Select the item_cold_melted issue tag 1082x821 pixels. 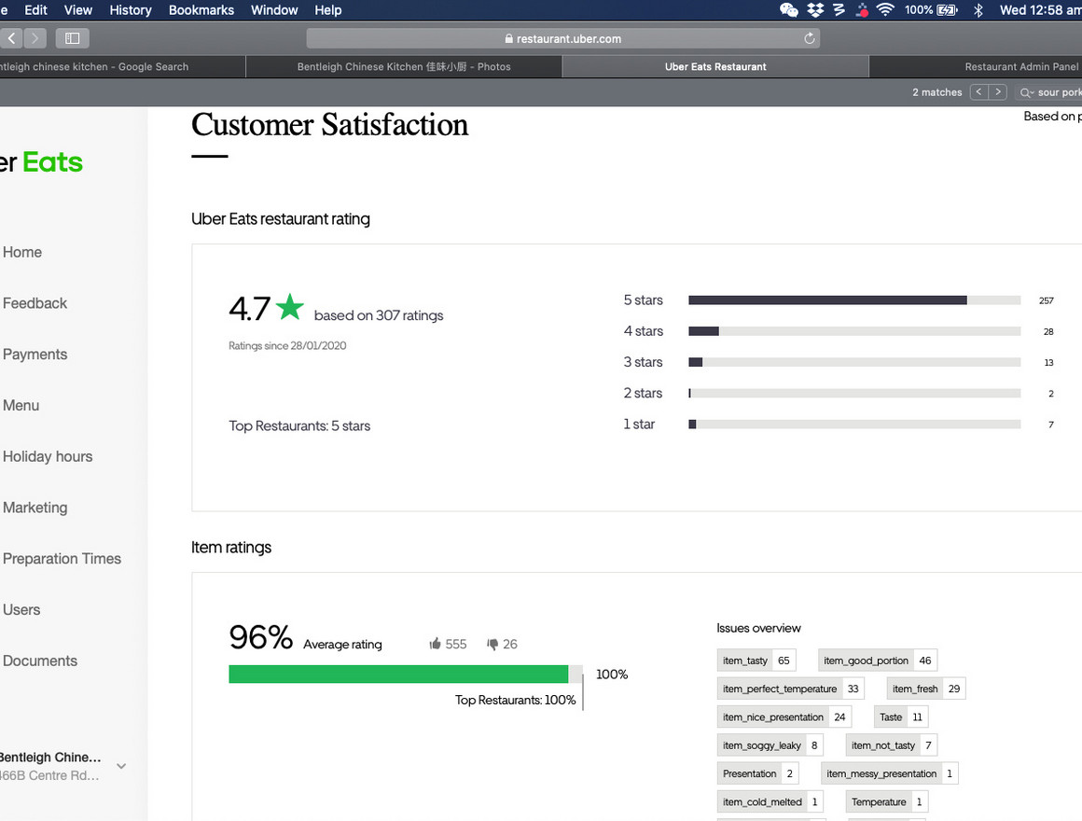tap(770, 801)
